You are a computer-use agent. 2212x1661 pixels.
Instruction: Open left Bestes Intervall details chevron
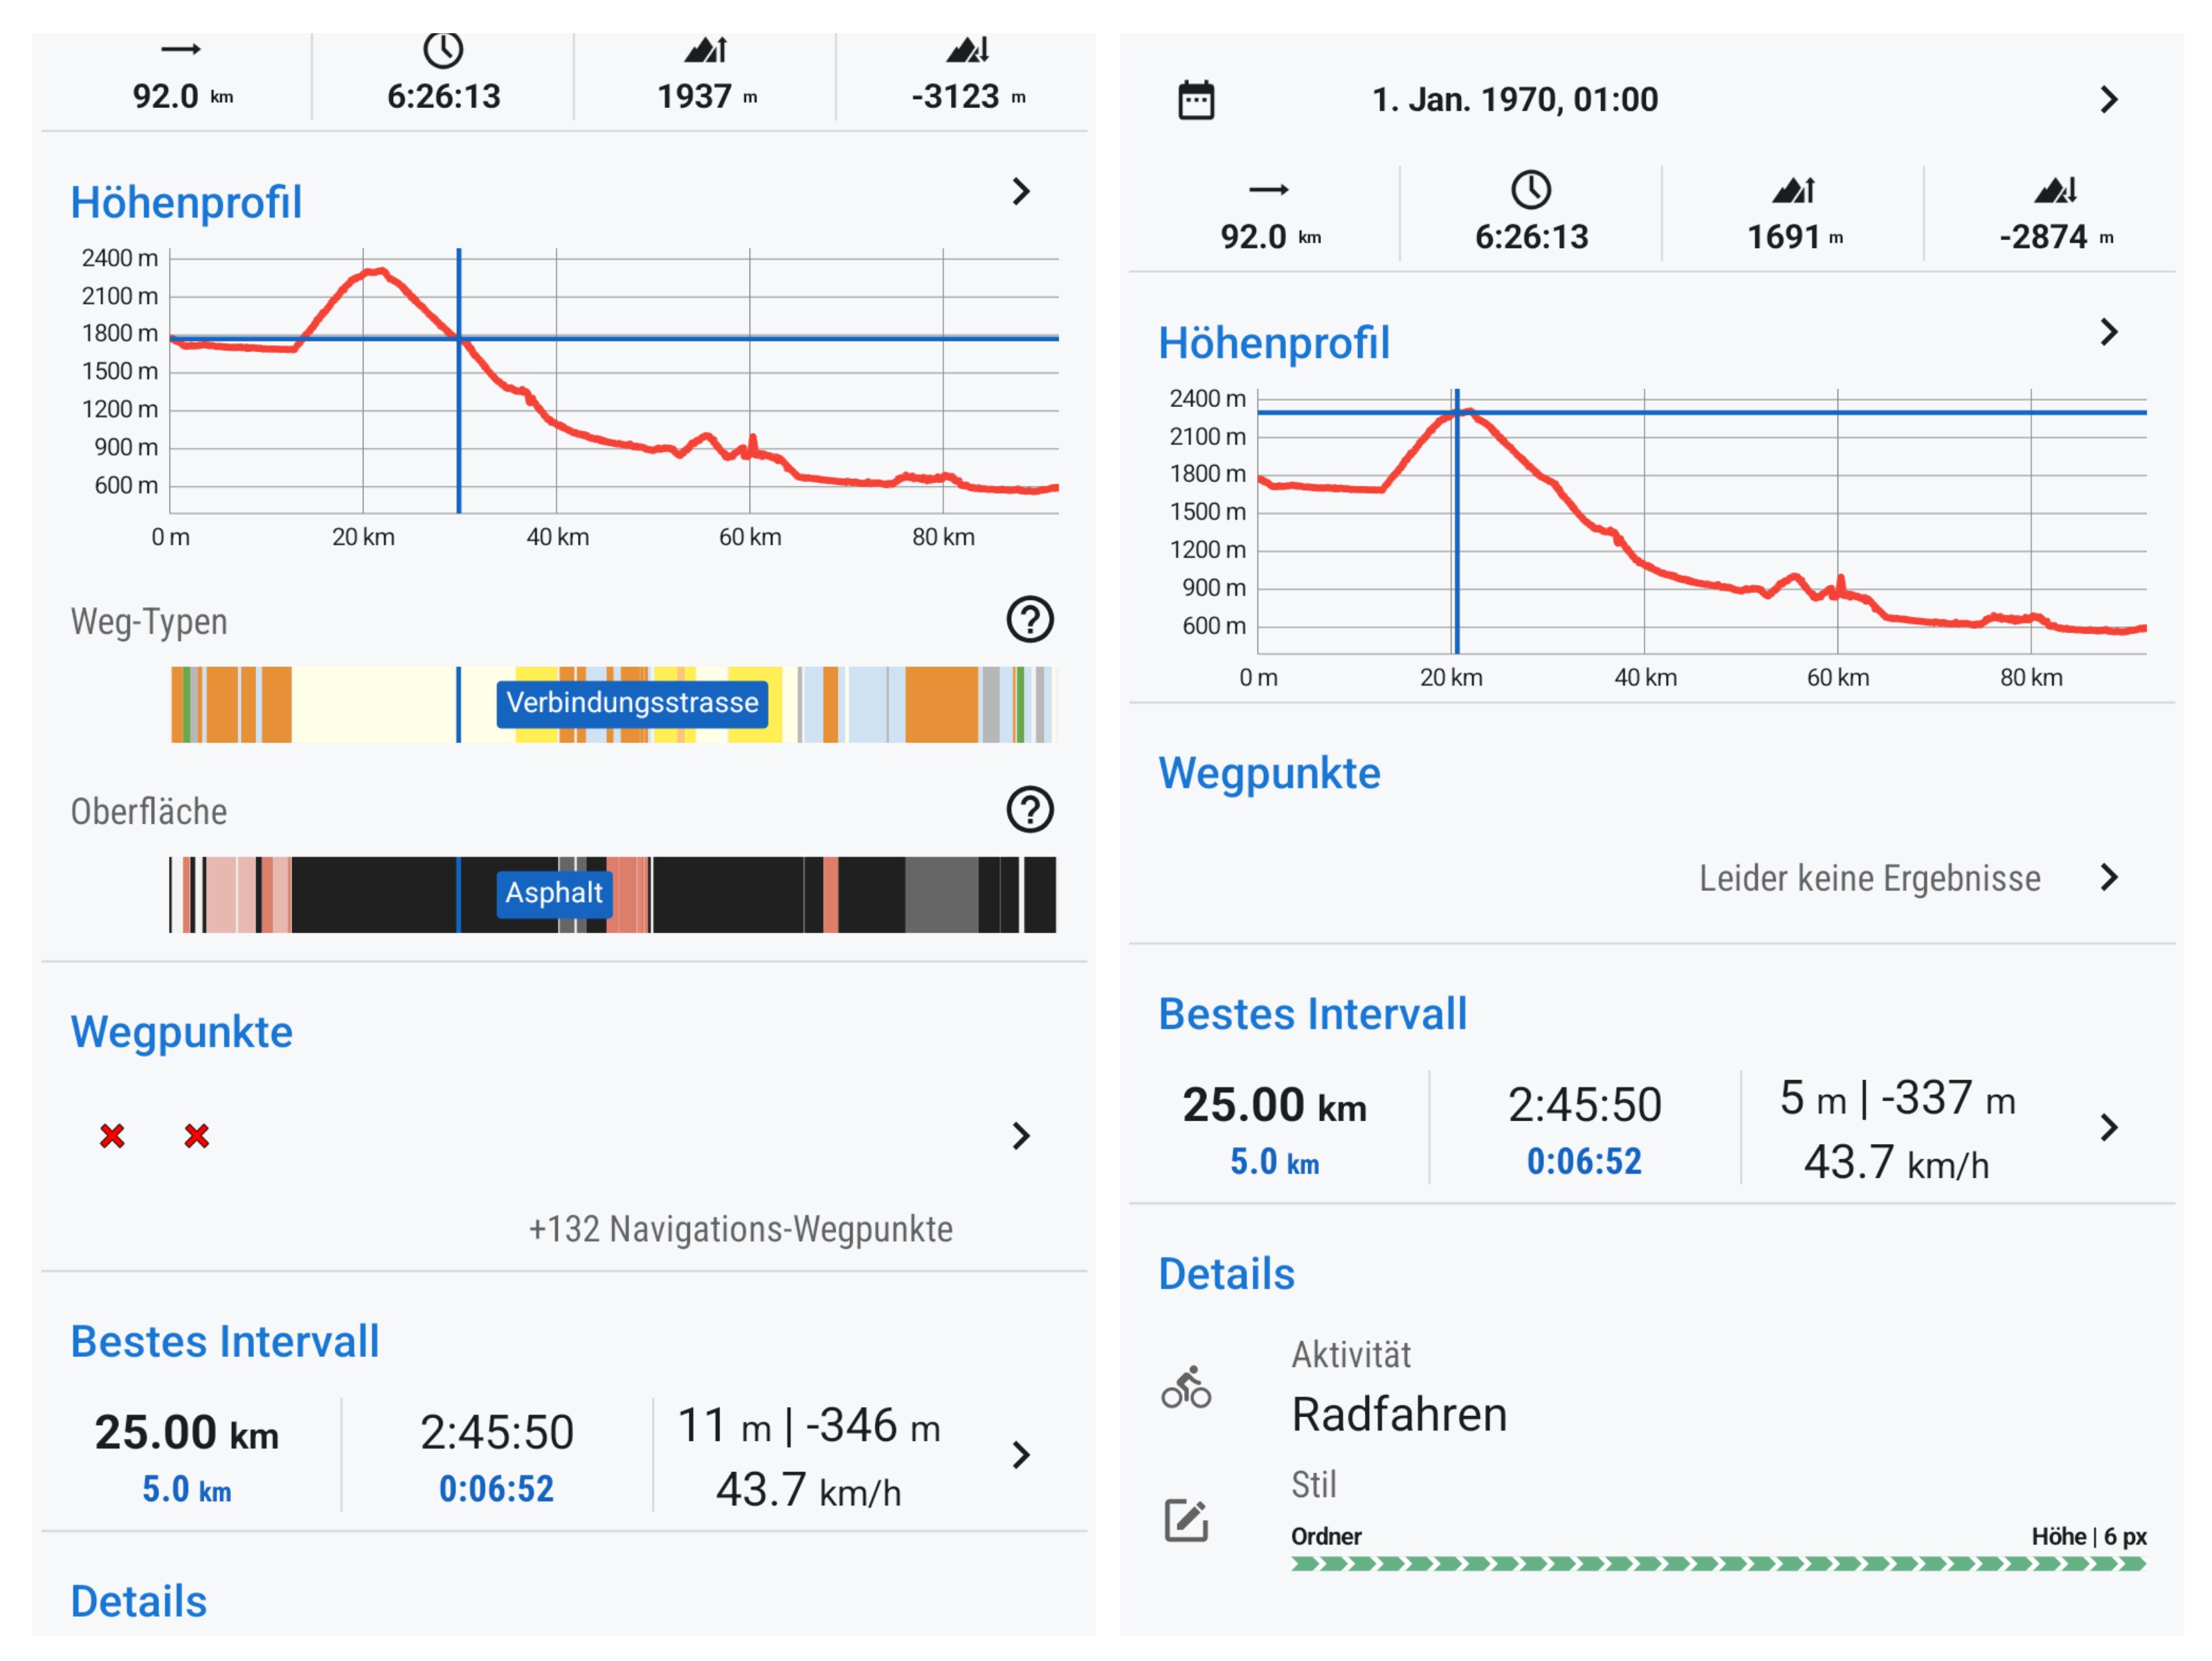(1020, 1455)
